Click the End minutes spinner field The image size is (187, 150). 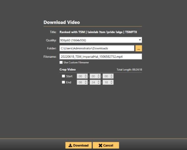tap(95, 82)
